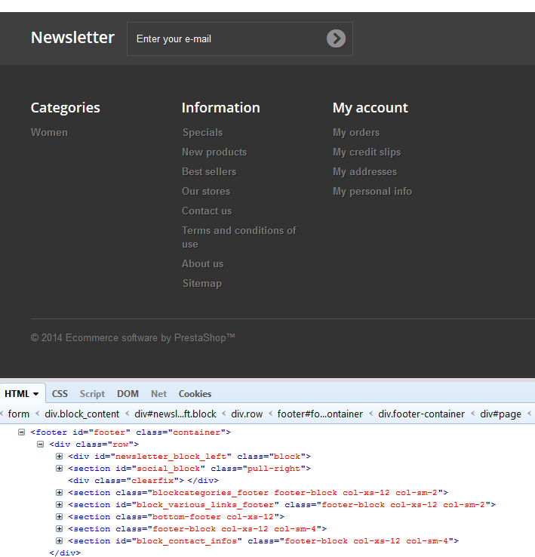Expand the block_various_links_footer section node
This screenshot has height=557, width=535.
60,505
